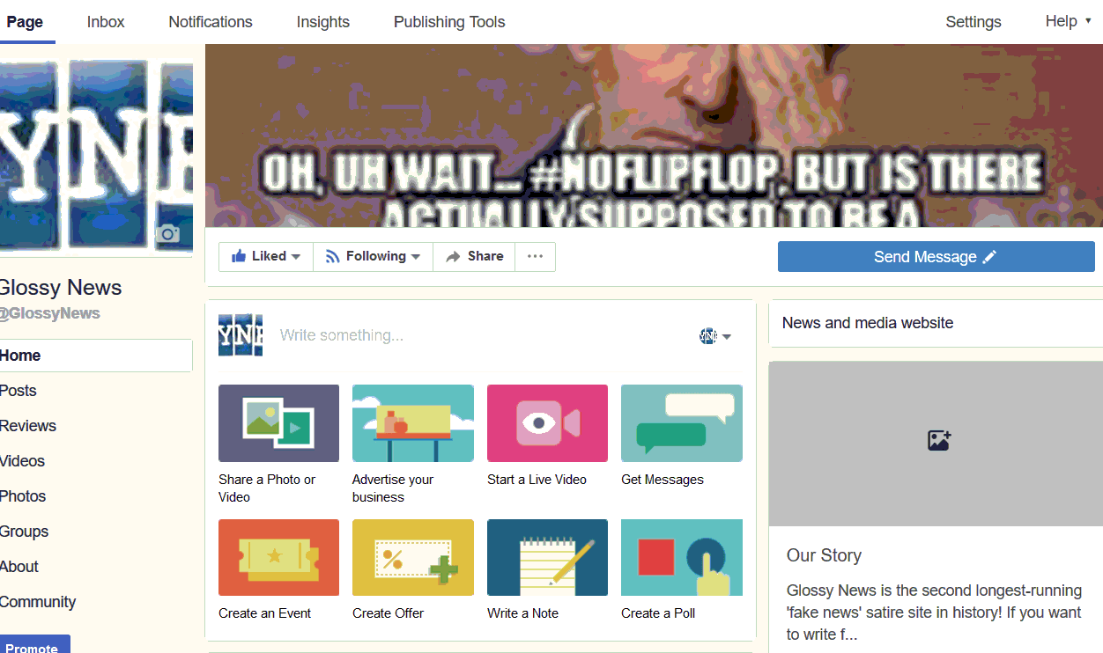This screenshot has height=653, width=1103.
Task: Switch to Publishing Tools tab
Action: pos(449,22)
